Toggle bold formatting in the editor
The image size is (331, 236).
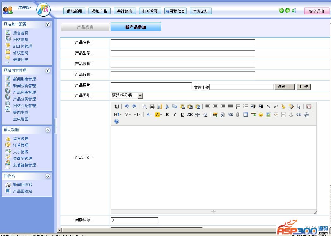[167, 115]
